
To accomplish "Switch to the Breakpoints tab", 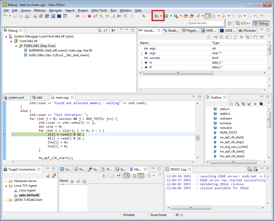I will (x=171, y=30).
